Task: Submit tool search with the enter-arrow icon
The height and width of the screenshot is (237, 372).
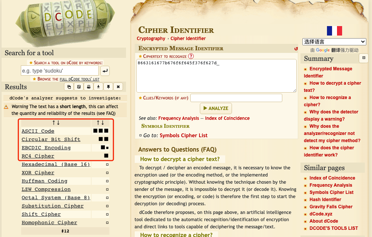Action: click(x=105, y=71)
